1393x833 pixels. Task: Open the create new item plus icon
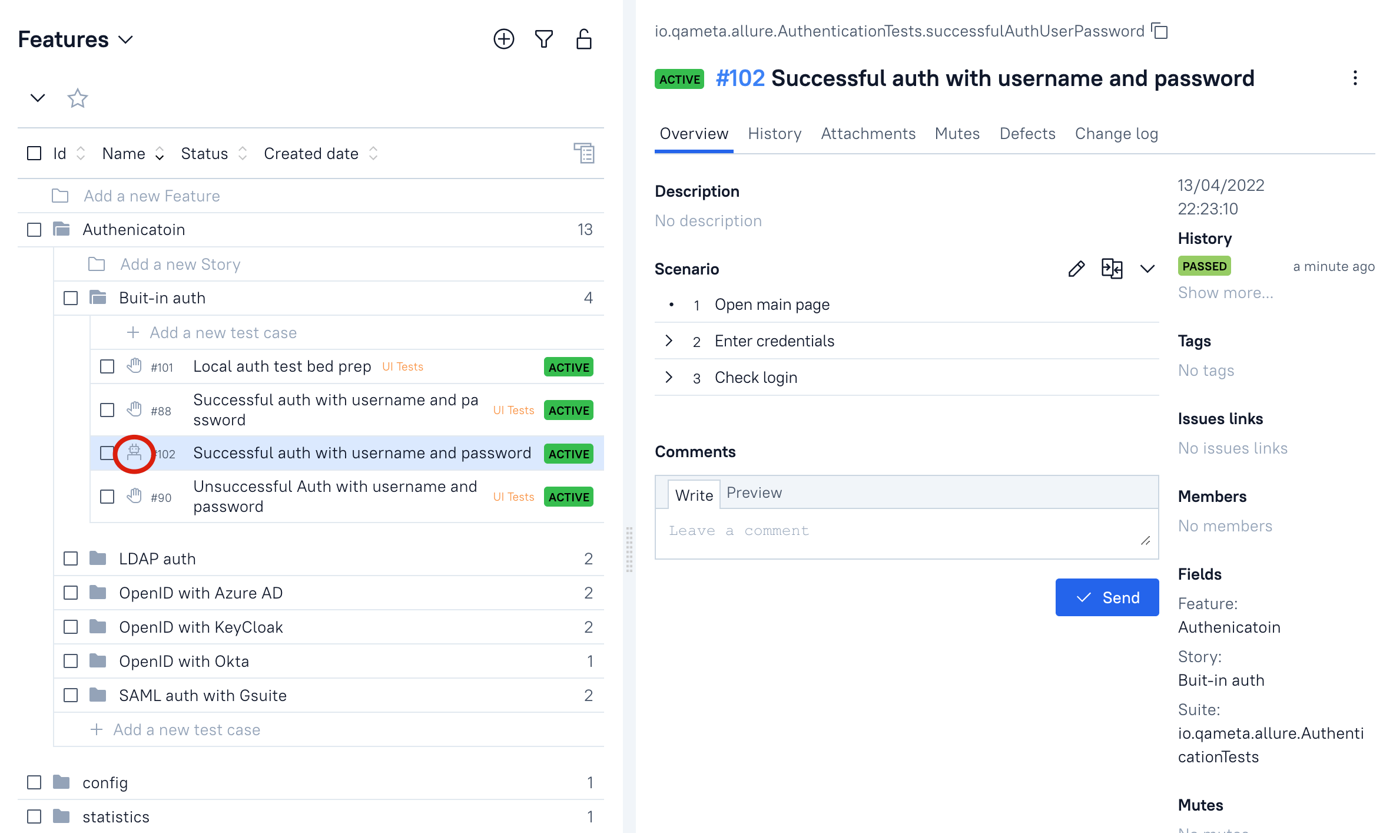[x=503, y=39]
